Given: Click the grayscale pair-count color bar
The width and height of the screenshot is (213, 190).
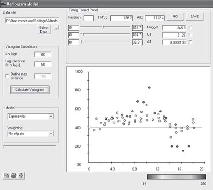Looking at the screenshot, I should click(x=177, y=177).
